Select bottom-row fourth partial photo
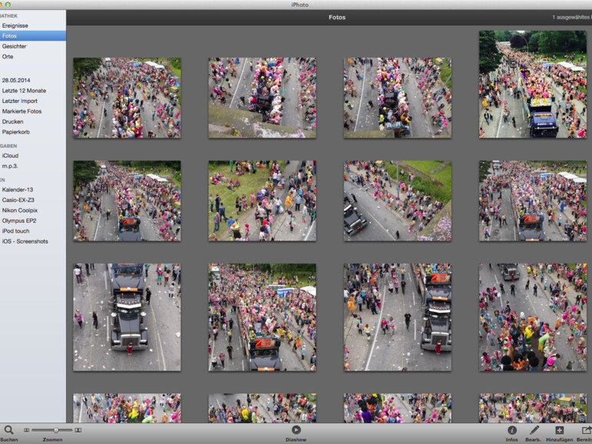The height and width of the screenshot is (444, 592). [533, 408]
